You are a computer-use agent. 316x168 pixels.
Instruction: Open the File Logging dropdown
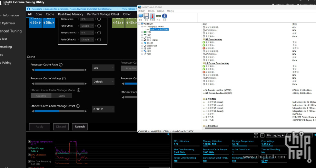(275, 135)
